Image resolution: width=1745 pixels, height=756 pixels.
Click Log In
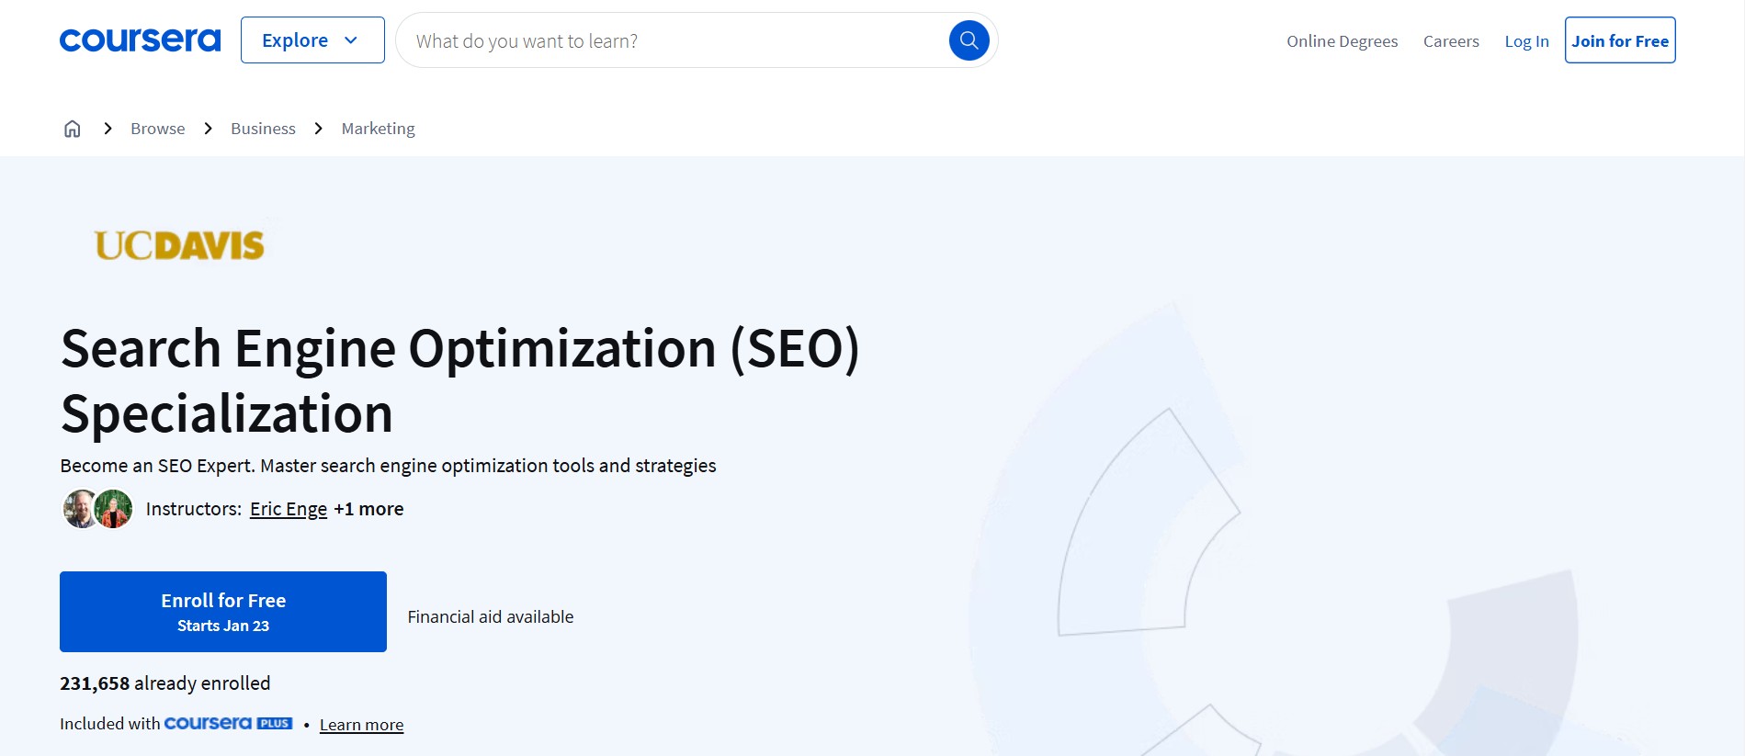1526,41
